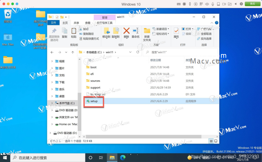The height and width of the screenshot is (162, 262).
Task: Copy path of the selected file
Action: point(87,34)
